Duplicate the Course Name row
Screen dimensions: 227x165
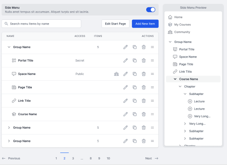click(135, 114)
